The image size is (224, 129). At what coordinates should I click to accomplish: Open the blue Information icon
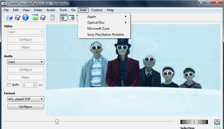(x=25, y=17)
